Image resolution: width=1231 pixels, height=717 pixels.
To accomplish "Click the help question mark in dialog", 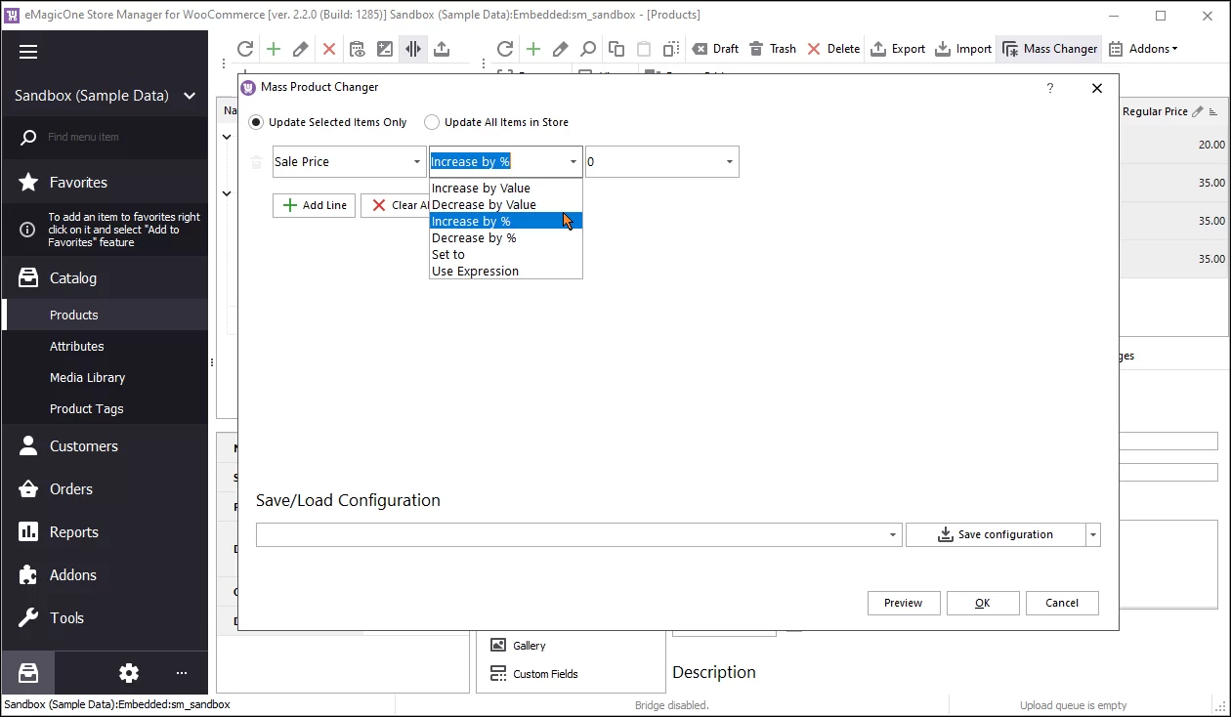I will click(1050, 88).
